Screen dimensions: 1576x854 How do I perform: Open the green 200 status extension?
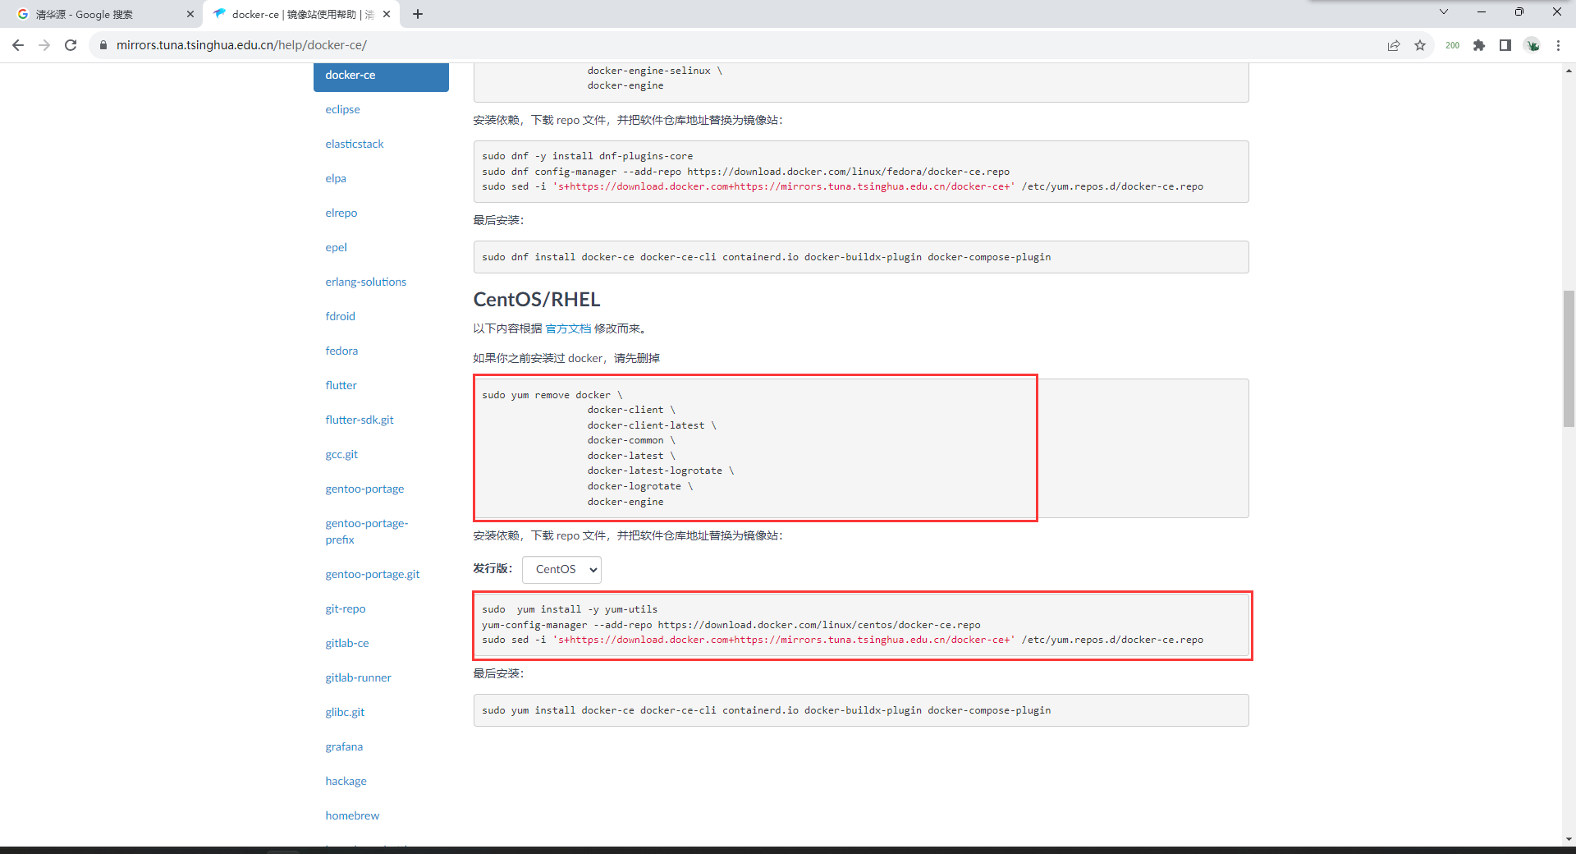(x=1452, y=45)
